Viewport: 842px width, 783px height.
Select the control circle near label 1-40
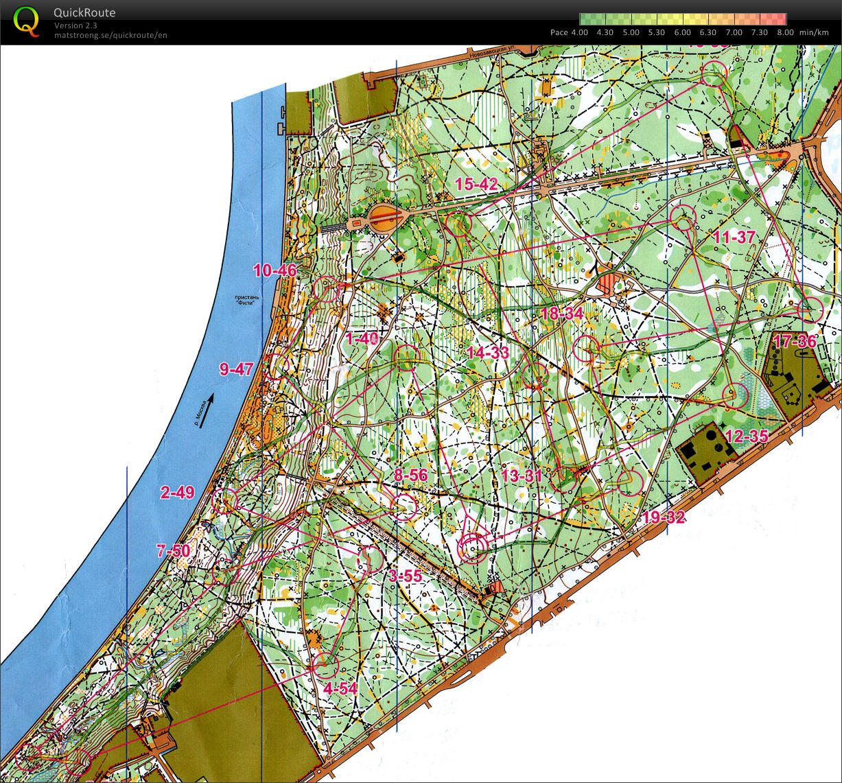(x=407, y=357)
